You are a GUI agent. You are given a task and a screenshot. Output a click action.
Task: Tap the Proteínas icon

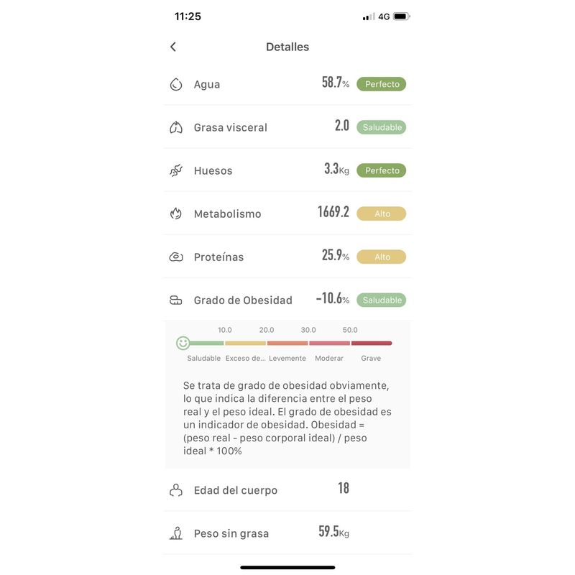pos(176,257)
